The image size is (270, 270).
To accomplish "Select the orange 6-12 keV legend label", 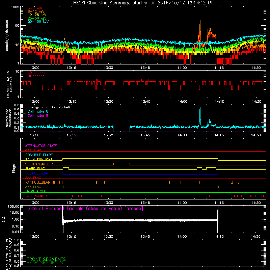I will click(x=36, y=11).
